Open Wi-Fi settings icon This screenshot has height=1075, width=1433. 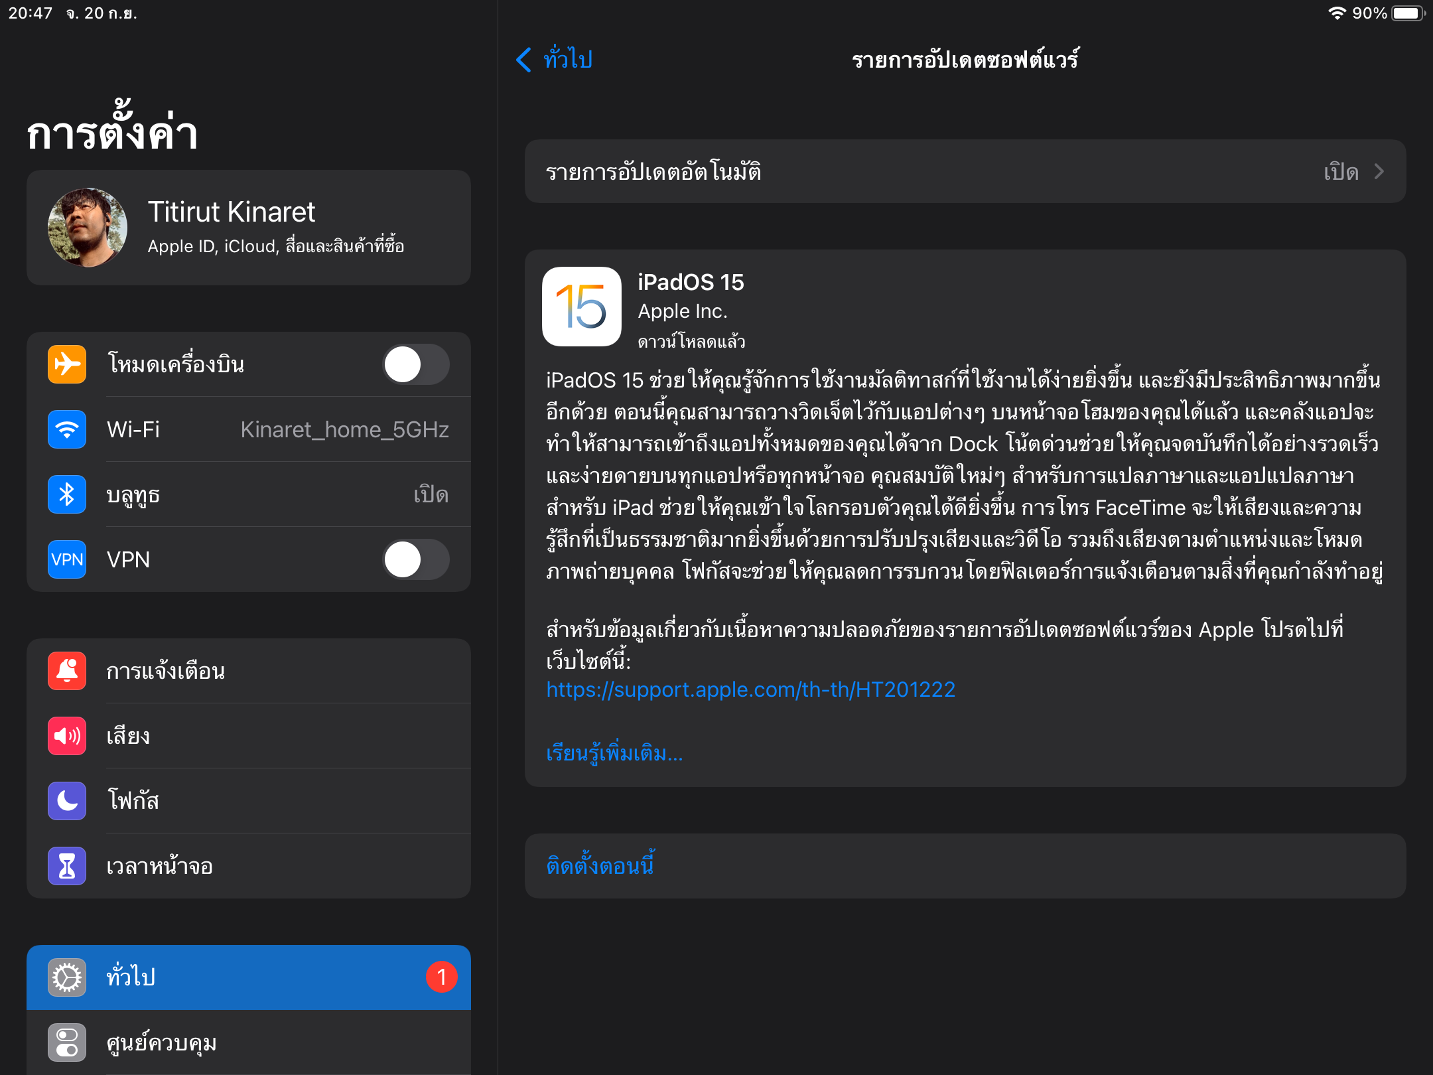click(67, 429)
